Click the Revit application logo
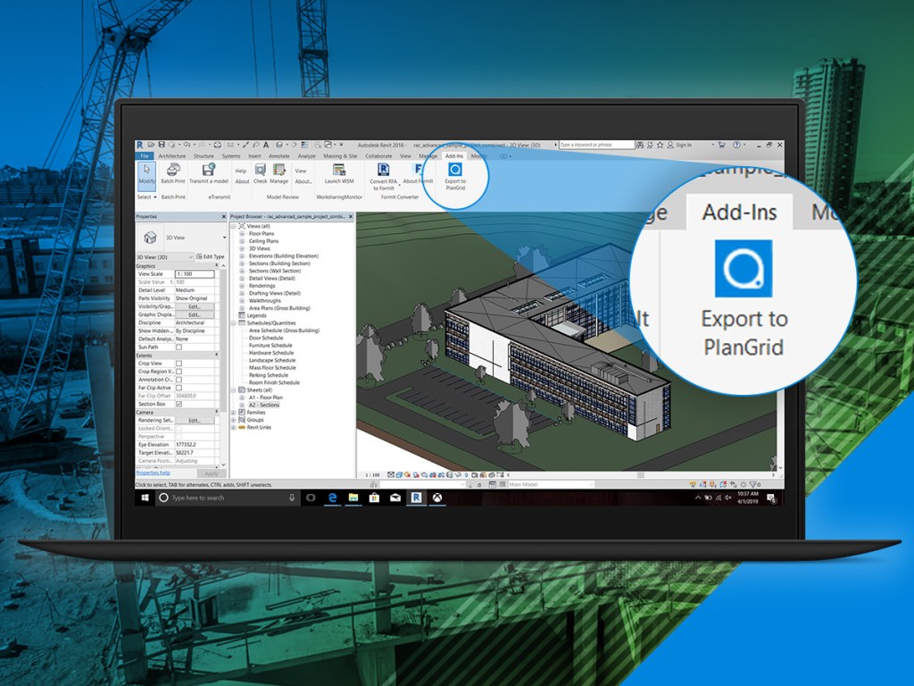 [140, 145]
